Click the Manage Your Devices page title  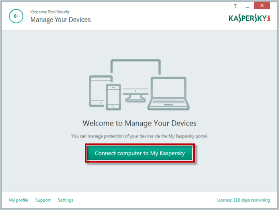61,20
